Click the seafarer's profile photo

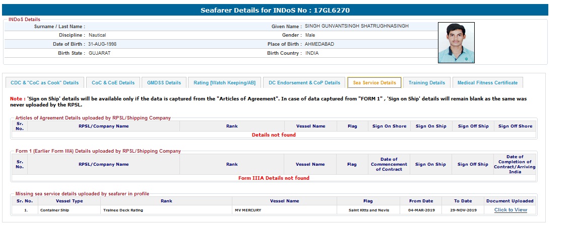pos(456,43)
